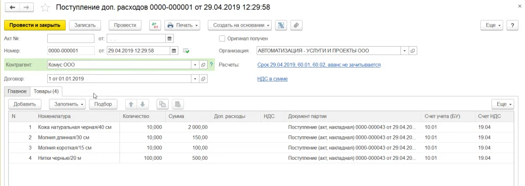
Task: Click the Сумма column header
Action: point(188,116)
